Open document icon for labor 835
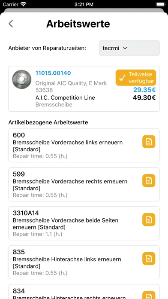168x299 pixels. coord(149,259)
